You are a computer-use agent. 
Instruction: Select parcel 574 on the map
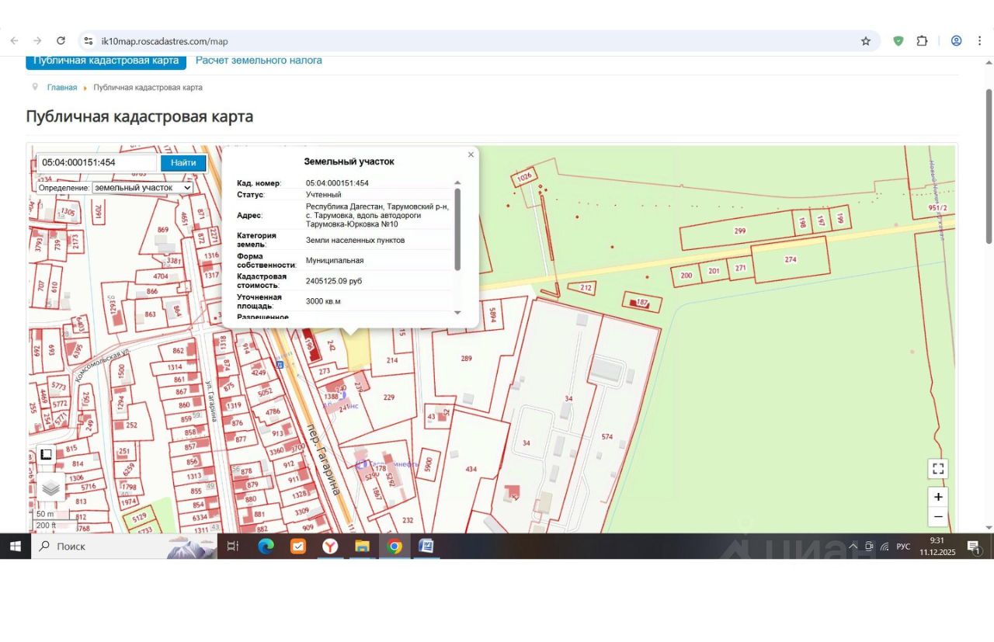pos(607,437)
